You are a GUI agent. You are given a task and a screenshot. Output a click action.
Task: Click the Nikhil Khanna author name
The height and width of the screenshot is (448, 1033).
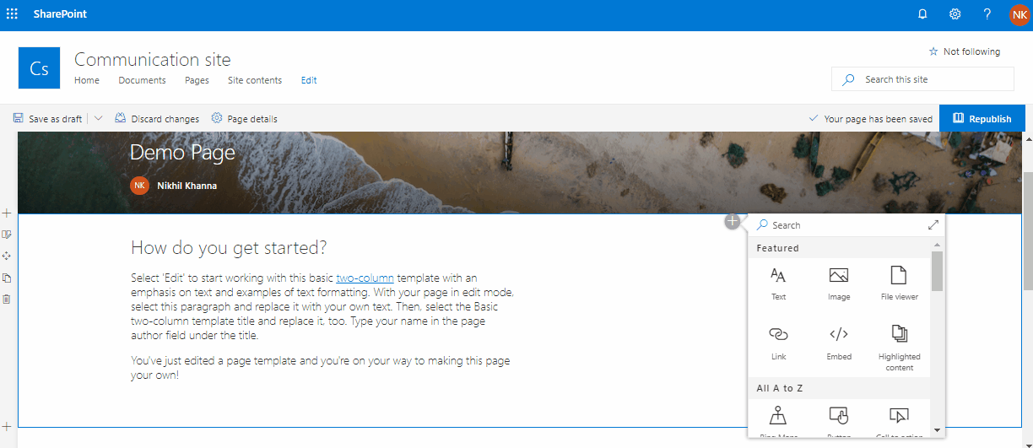(x=187, y=186)
